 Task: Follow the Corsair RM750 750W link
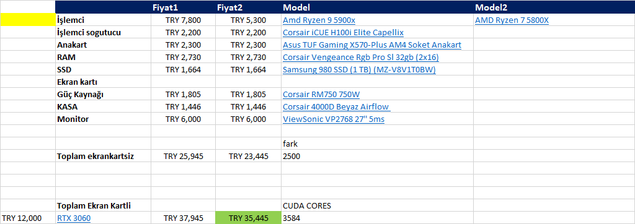click(321, 95)
